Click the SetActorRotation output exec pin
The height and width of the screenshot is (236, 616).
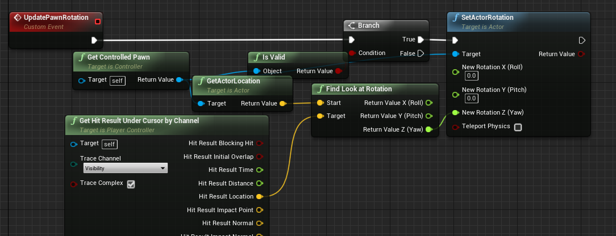point(582,40)
